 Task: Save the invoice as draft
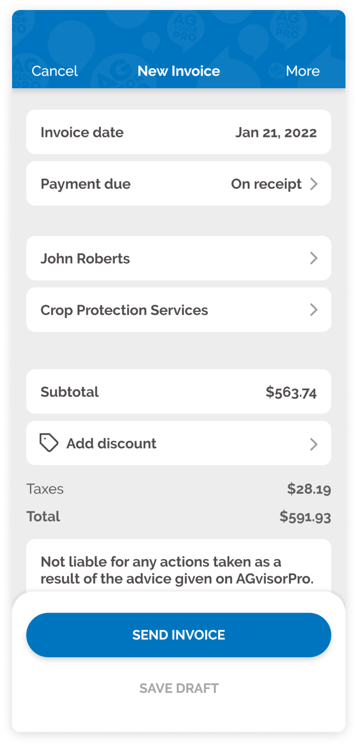pyautogui.click(x=179, y=688)
